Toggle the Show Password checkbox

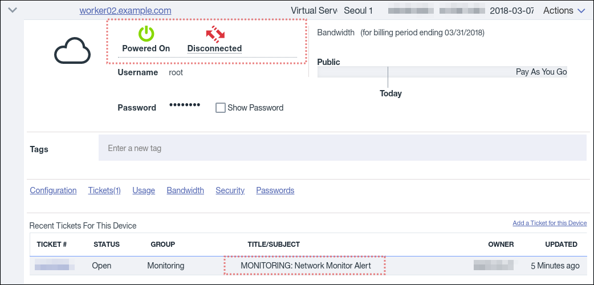click(221, 108)
